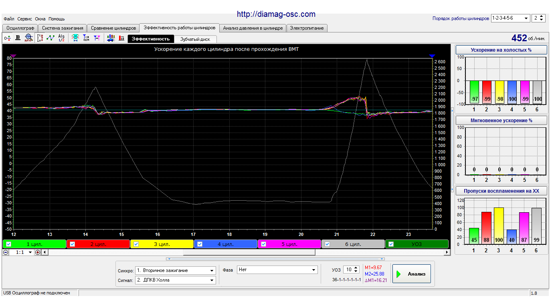Screen dimensions: 554x298
Task: Click the zero-level offset icon
Action: click(x=8, y=38)
